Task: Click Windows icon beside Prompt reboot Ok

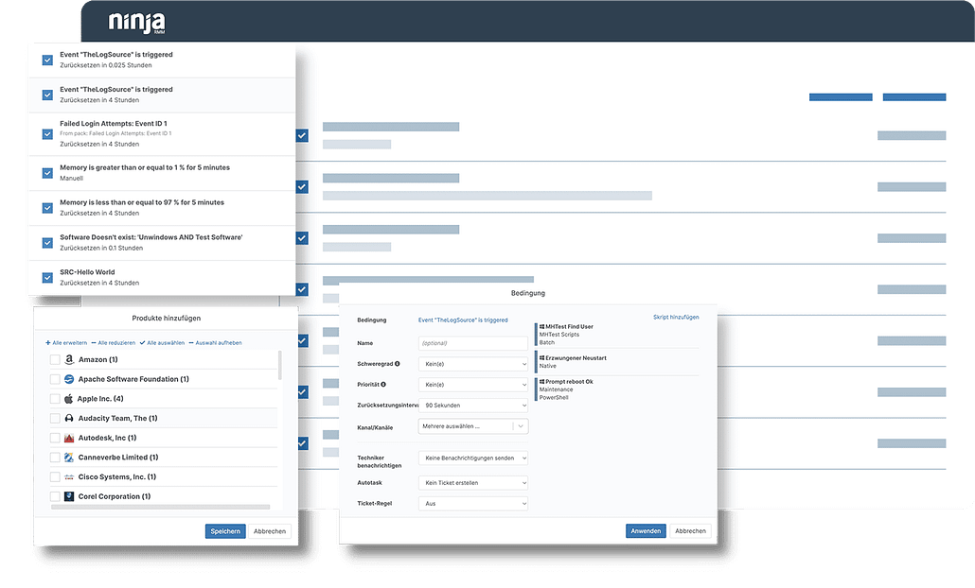Action: [541, 382]
